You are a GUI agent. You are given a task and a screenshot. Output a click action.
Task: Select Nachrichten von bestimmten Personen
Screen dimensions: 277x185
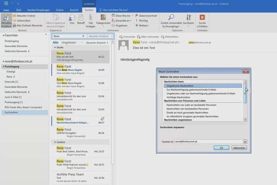point(187,109)
